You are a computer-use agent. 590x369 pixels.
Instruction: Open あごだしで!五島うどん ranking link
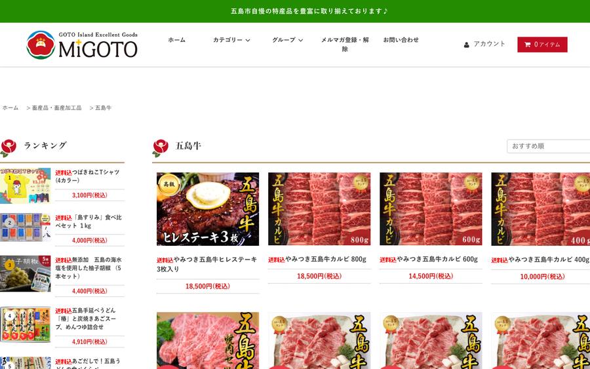(88, 363)
